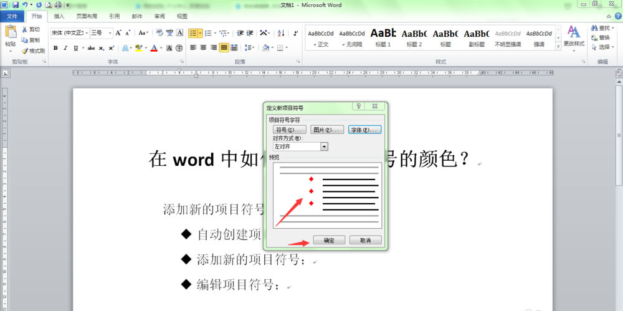Viewport: 623px width, 311px height.
Task: Click the red font color swatch
Action: click(154, 48)
